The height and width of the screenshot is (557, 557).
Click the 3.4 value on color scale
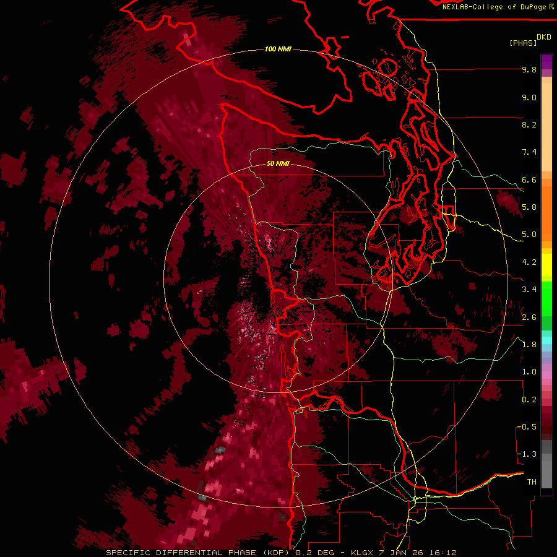pos(529,290)
